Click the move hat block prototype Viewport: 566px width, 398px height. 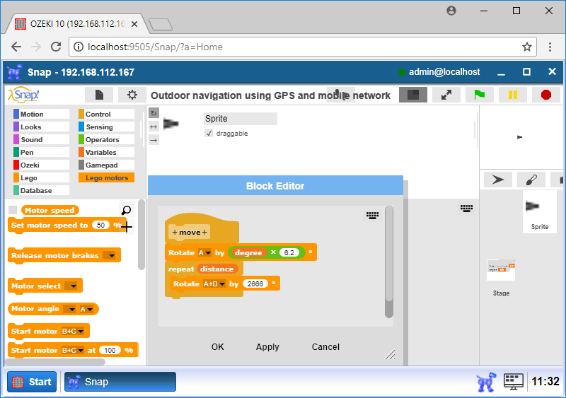point(190,232)
